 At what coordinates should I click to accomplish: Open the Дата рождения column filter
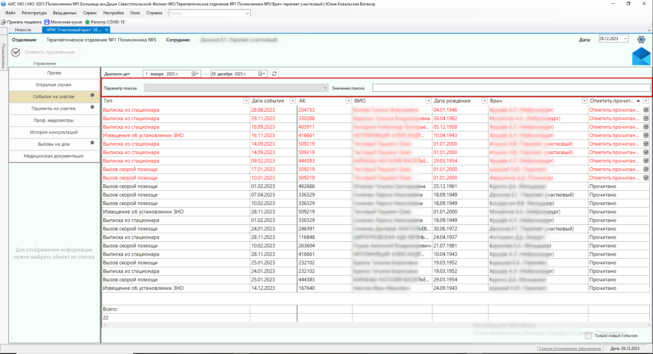point(484,101)
